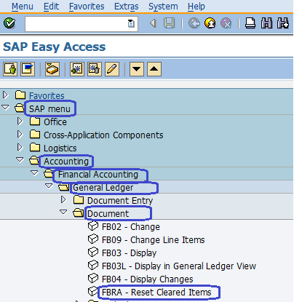294x302 pixels.
Task: Select the Accounting folder label
Action: [x=66, y=161]
